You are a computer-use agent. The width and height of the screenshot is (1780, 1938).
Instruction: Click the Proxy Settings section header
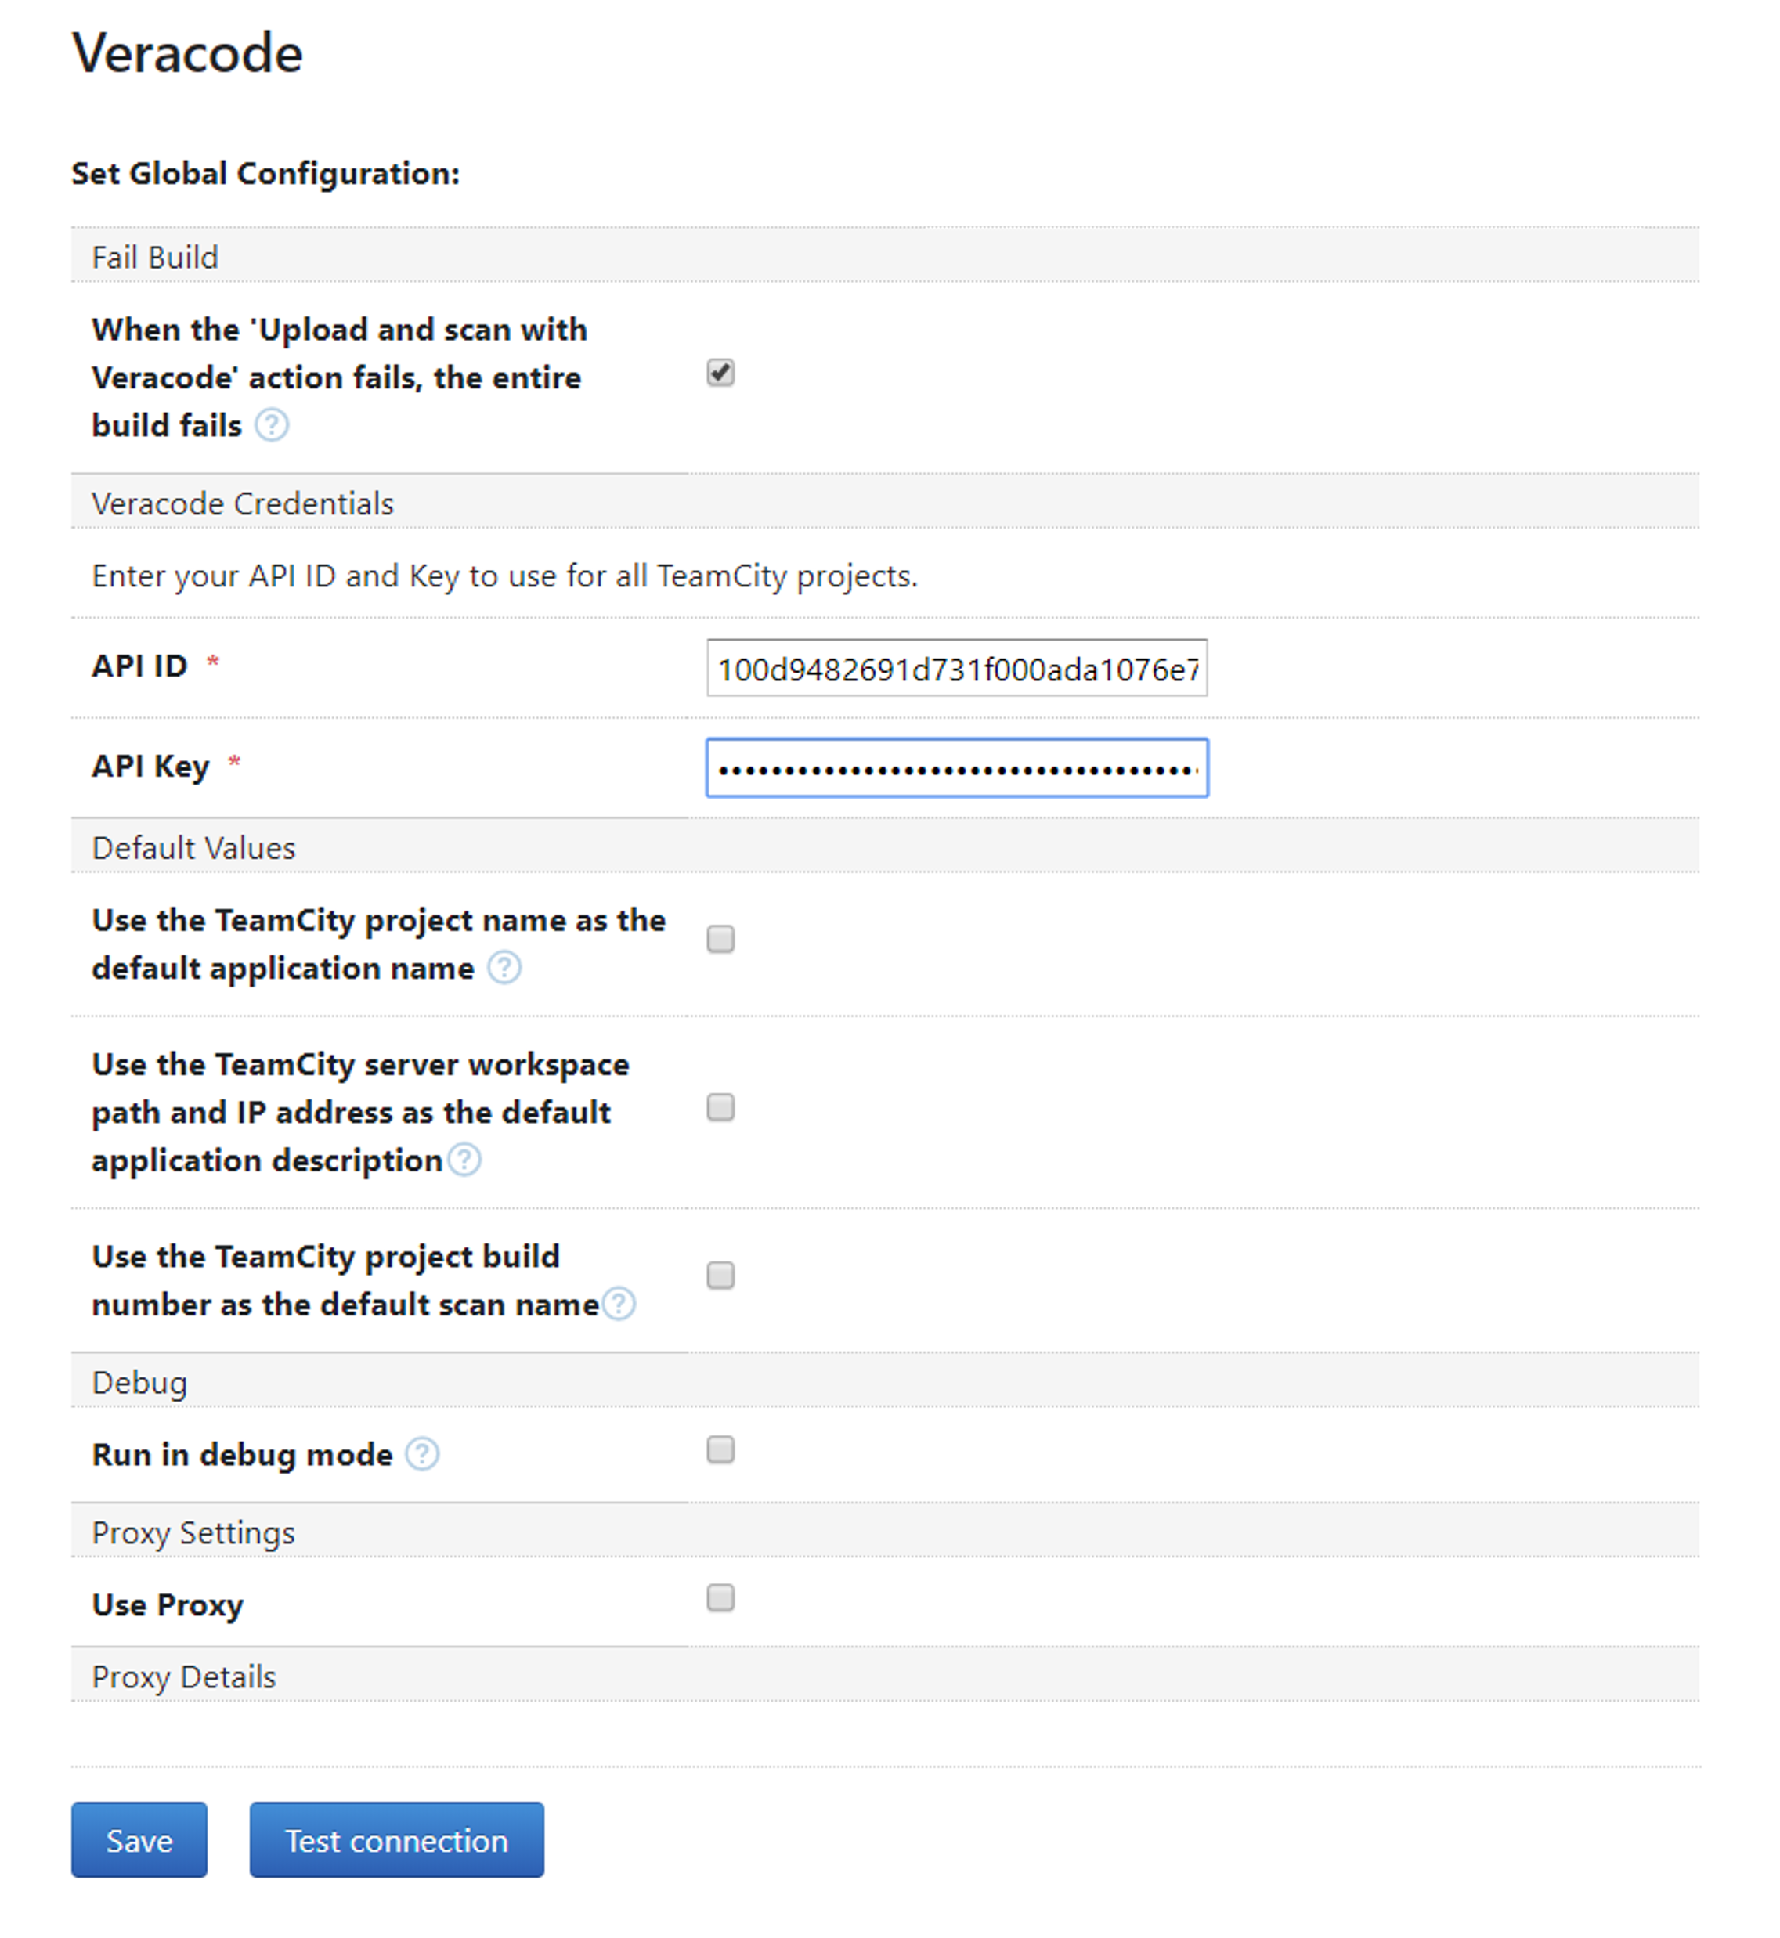193,1532
